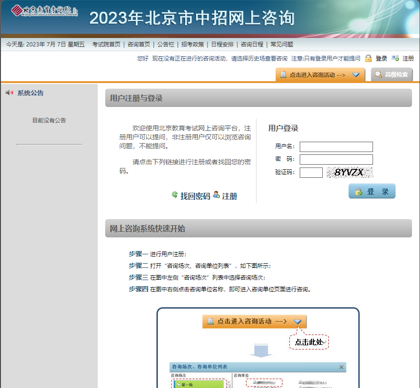Click the 北京教育考试院 logo

tap(44, 10)
